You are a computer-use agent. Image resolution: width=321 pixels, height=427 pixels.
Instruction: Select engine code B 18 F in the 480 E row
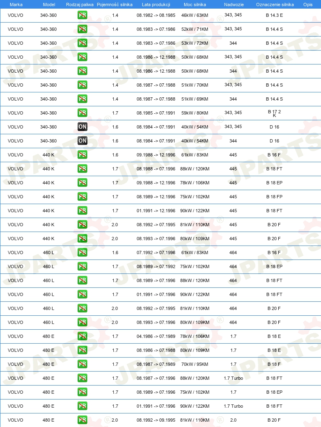click(274, 364)
